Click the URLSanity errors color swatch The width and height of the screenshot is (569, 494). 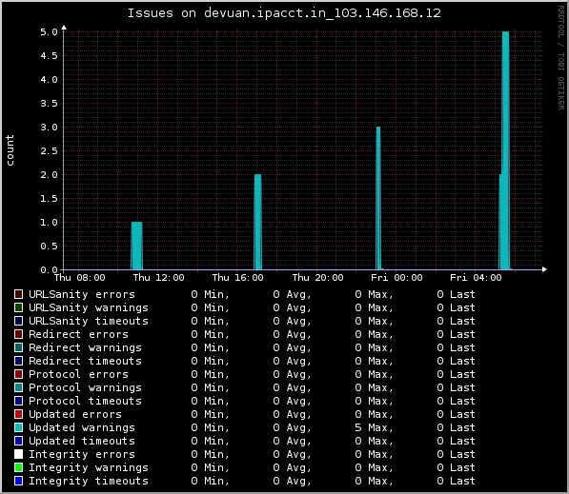(18, 294)
